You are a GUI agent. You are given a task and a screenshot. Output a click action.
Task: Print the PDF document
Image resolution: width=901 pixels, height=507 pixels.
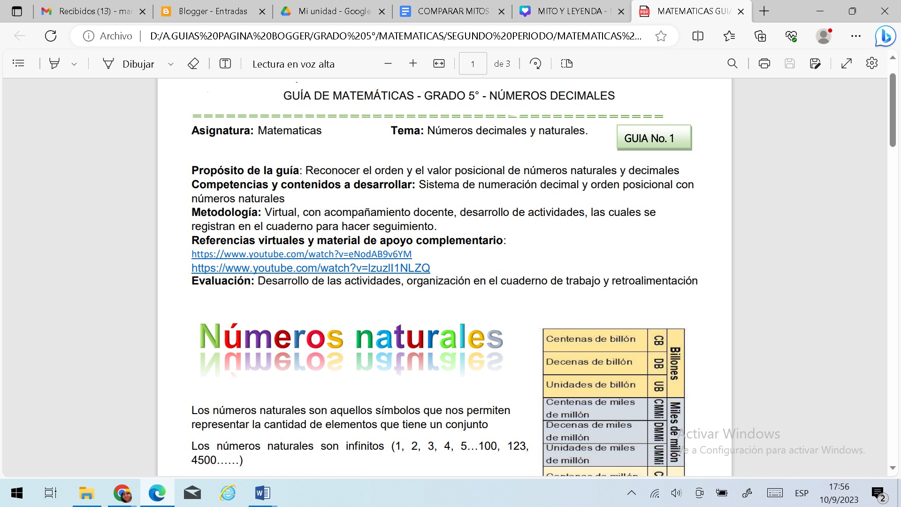coord(764,63)
